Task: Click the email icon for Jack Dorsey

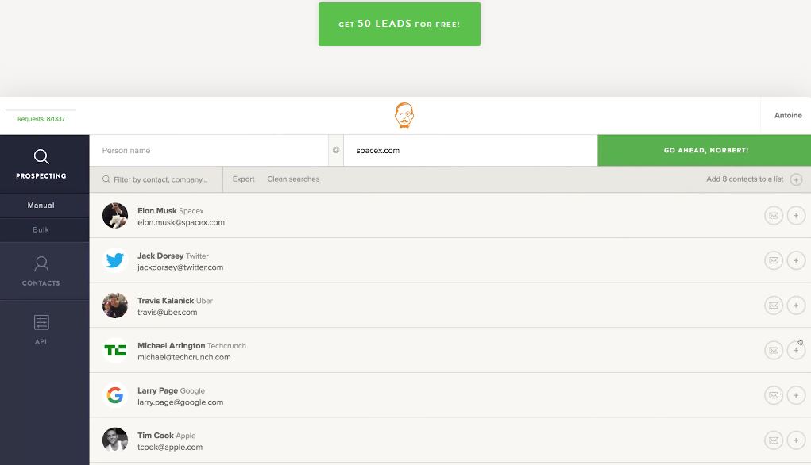Action: point(774,260)
